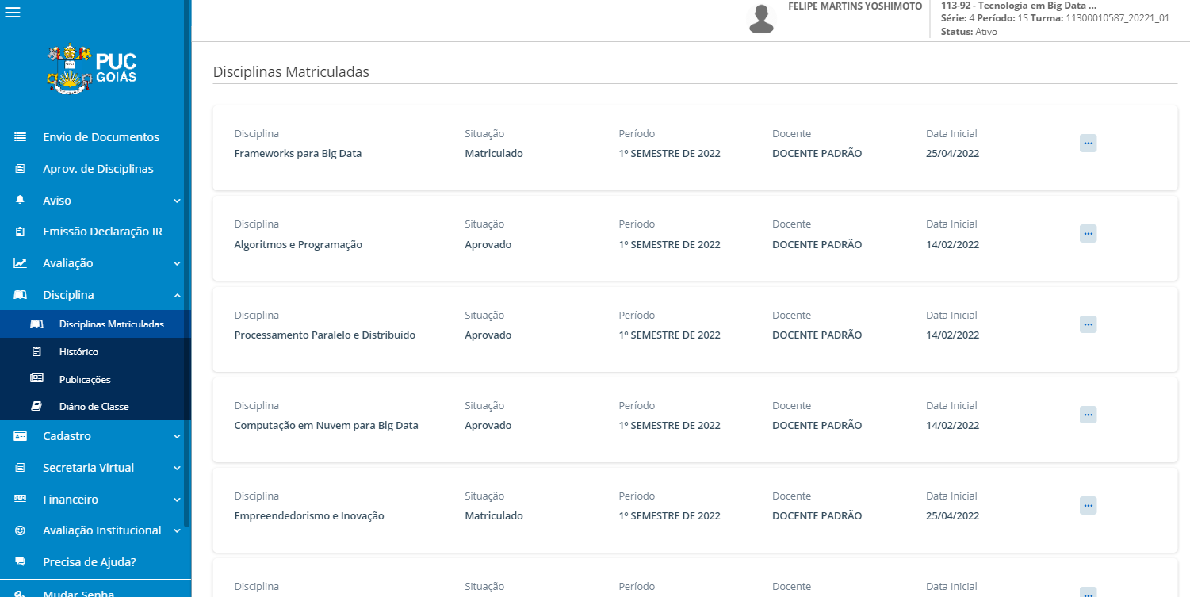Expand the Financeiro submenu chevron

177,500
